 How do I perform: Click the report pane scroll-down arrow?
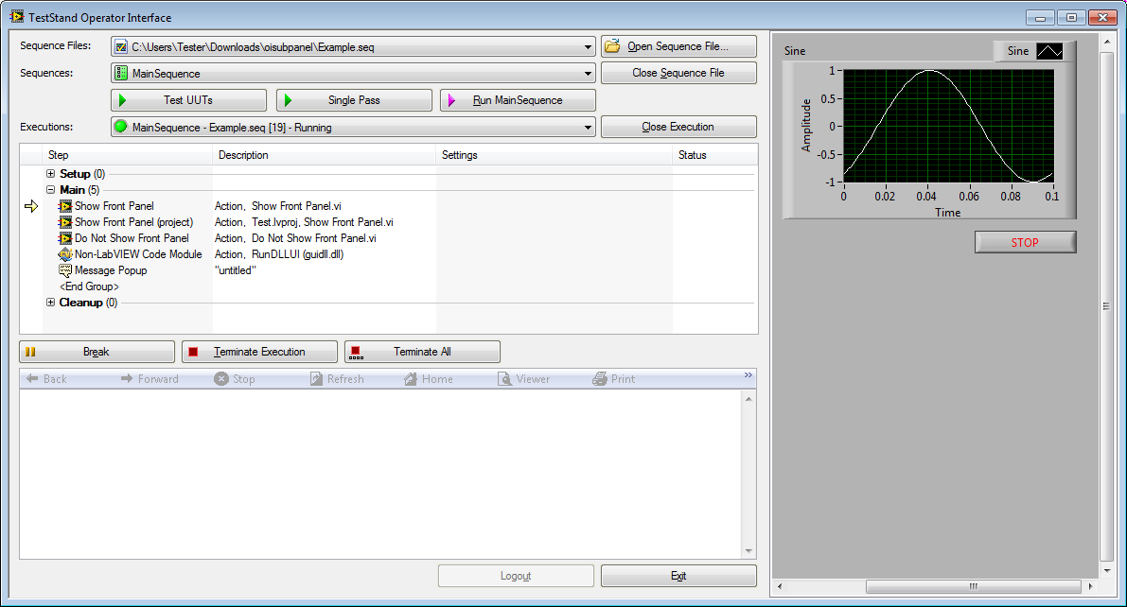click(x=748, y=551)
